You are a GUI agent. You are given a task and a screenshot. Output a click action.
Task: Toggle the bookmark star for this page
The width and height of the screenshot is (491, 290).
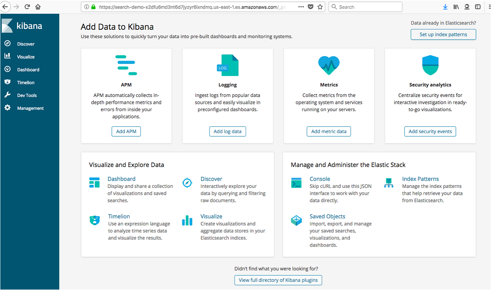[320, 7]
